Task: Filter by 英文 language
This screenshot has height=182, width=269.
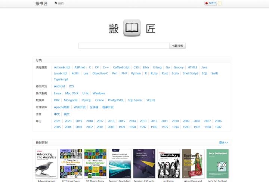Action: [67, 114]
